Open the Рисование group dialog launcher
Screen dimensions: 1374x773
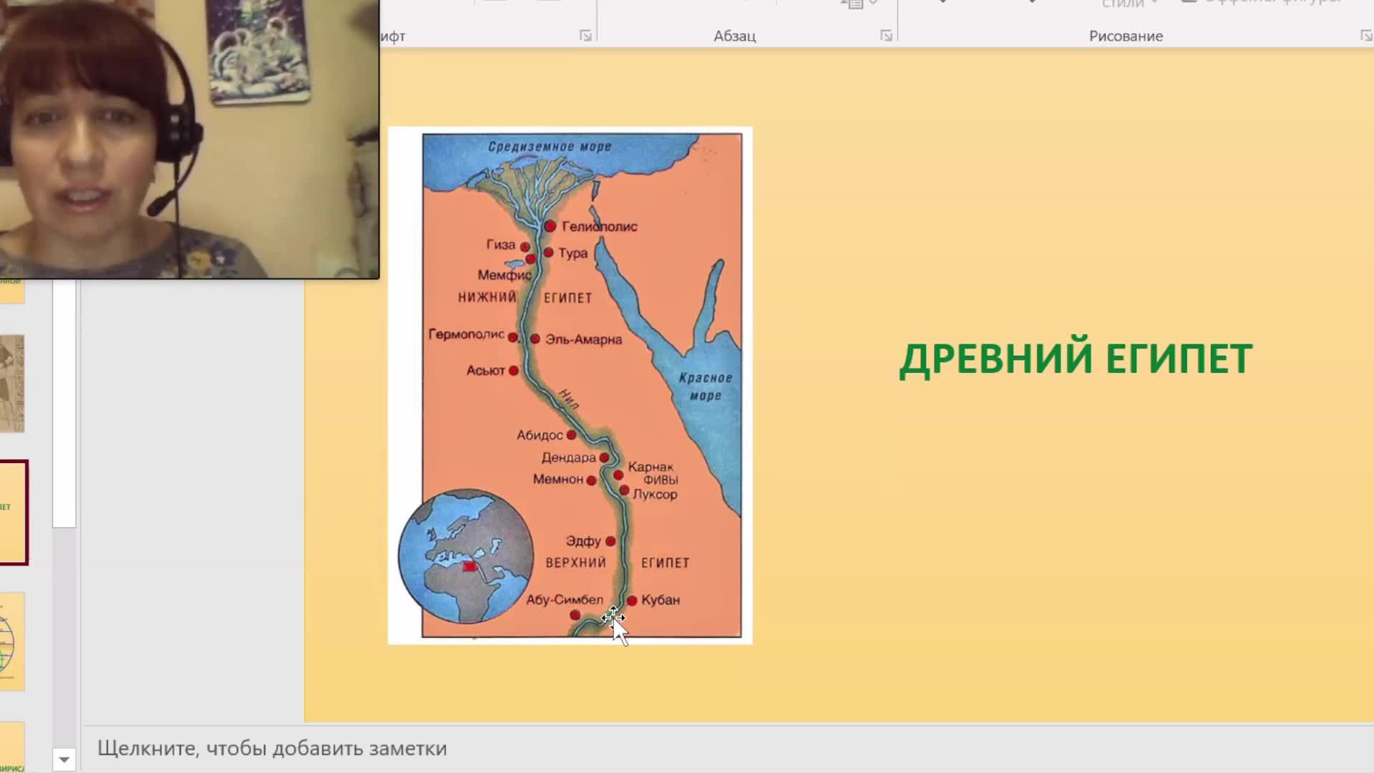[x=1365, y=36]
